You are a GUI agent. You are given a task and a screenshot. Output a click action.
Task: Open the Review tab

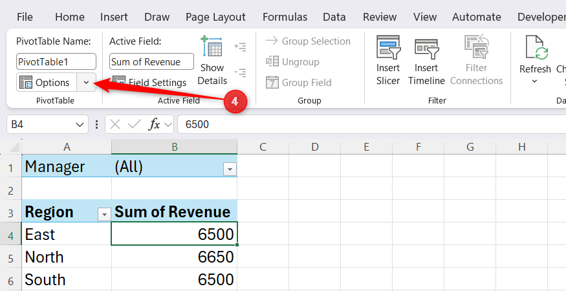(x=380, y=17)
